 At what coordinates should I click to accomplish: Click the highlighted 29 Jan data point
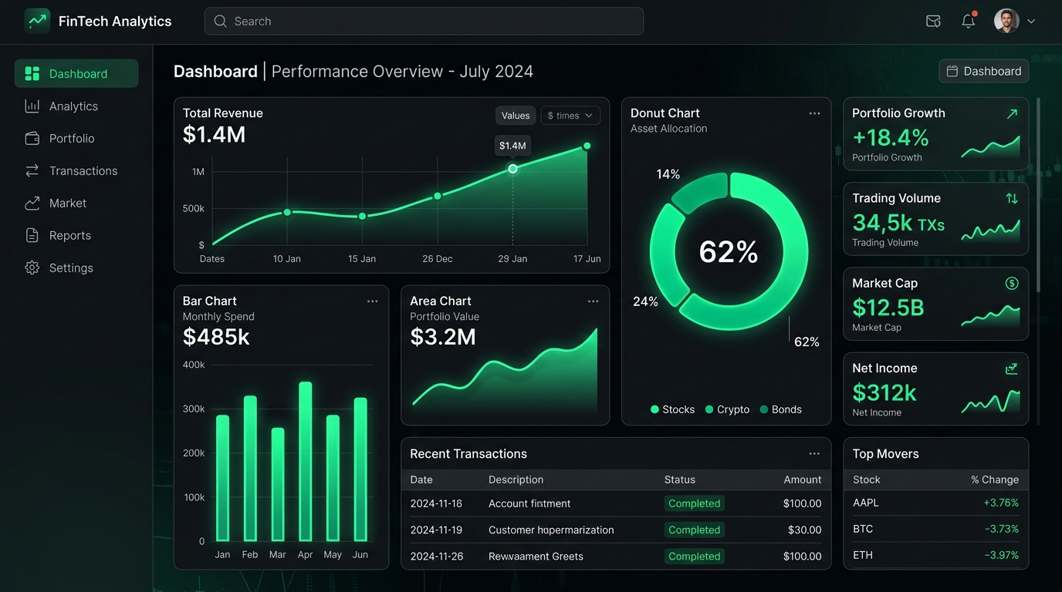pyautogui.click(x=512, y=168)
